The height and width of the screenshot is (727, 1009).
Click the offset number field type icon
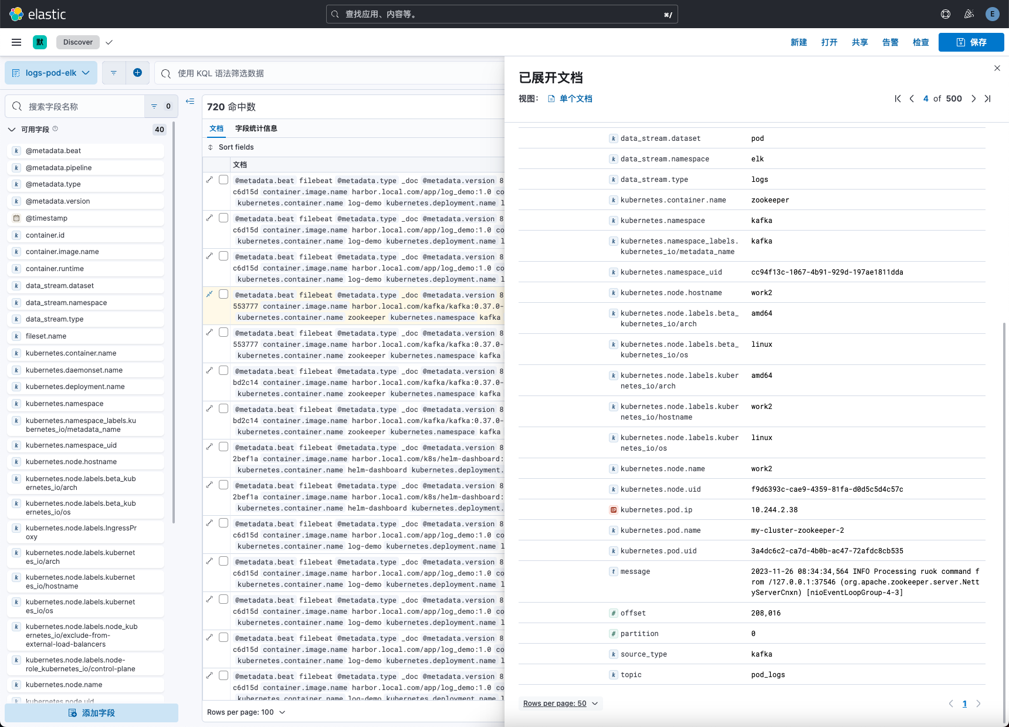coord(614,613)
